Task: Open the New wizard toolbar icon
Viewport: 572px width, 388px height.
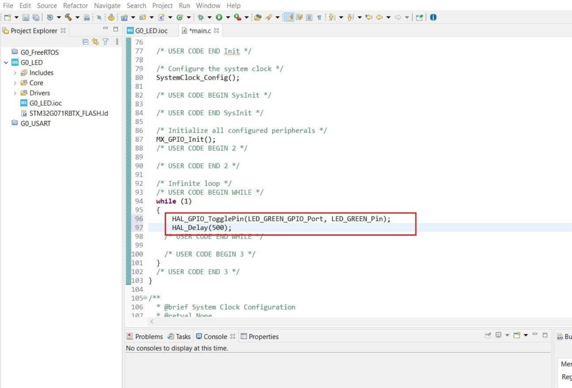Action: coord(8,17)
